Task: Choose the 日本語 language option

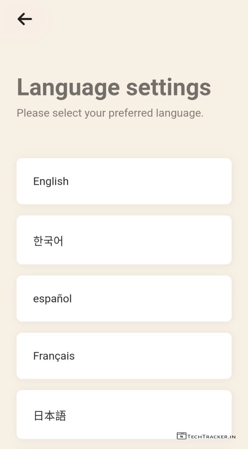Action: click(124, 415)
